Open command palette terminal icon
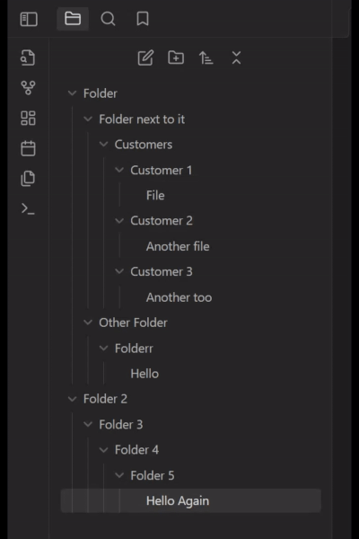Image resolution: width=359 pixels, height=539 pixels. pyautogui.click(x=28, y=208)
